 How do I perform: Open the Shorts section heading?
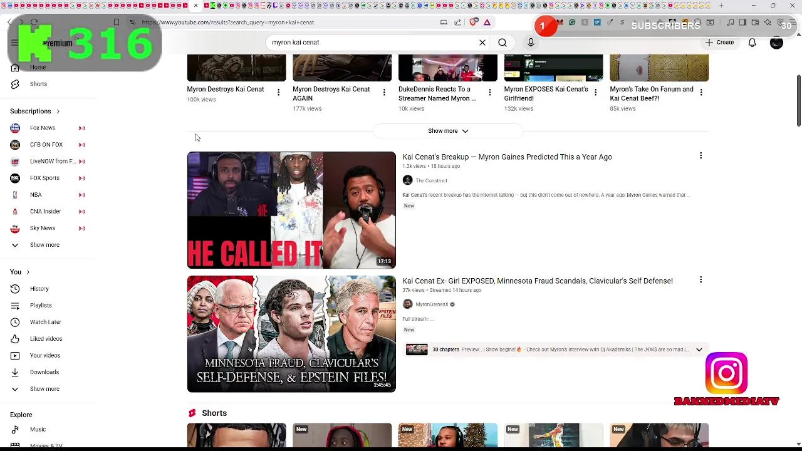(214, 413)
